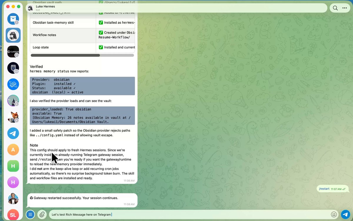353x221 pixels.
Task: Open the emoji picker smiley icon
Action: [334, 215]
